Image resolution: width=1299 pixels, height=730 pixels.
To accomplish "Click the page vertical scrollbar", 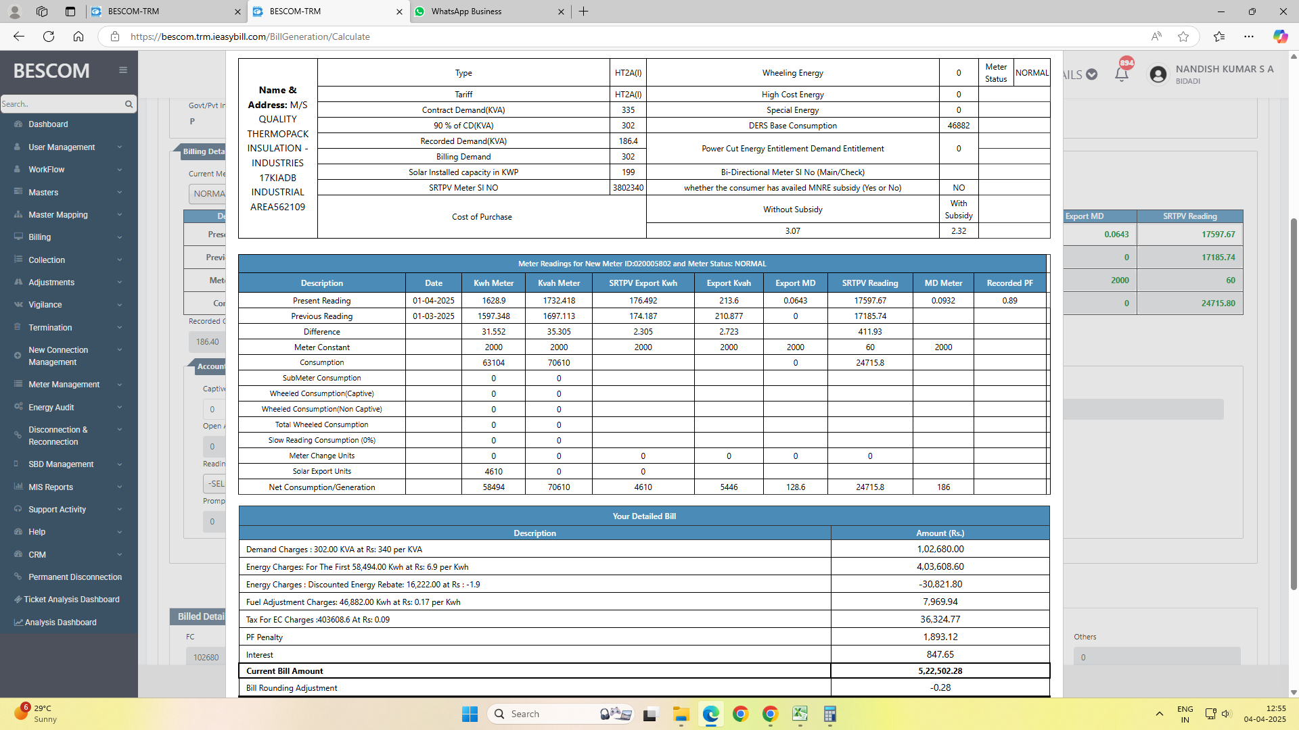I will click(x=1294, y=406).
